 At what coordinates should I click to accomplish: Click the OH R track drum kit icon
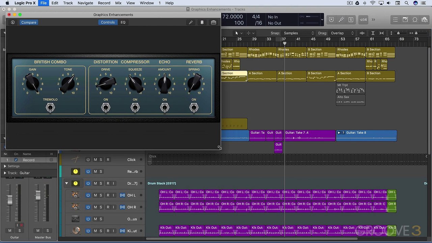tap(75, 207)
